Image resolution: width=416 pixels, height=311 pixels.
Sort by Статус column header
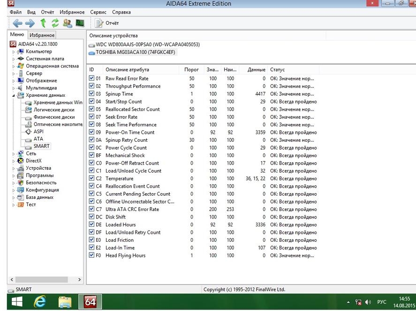tap(293, 70)
